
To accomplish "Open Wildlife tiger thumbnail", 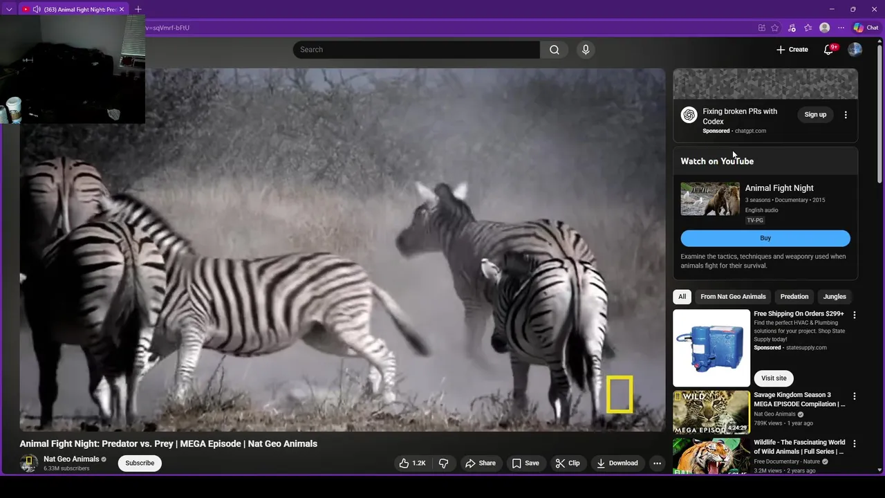I will pos(711,456).
